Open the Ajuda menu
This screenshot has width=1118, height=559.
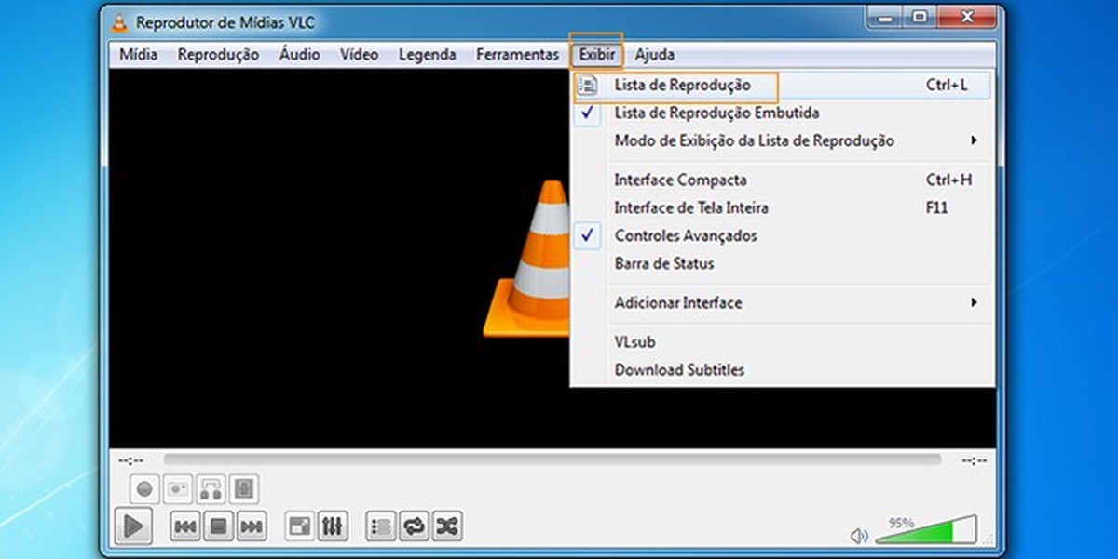coord(655,54)
